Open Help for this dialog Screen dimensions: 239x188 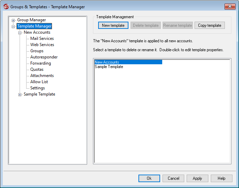point(221,178)
